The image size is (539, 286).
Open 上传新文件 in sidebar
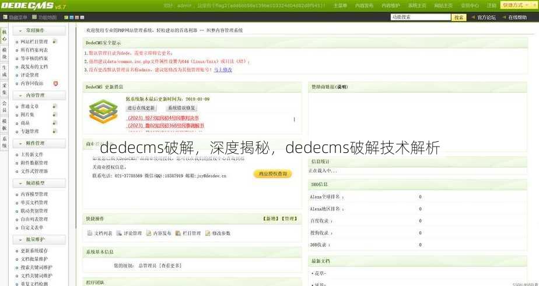32,154
